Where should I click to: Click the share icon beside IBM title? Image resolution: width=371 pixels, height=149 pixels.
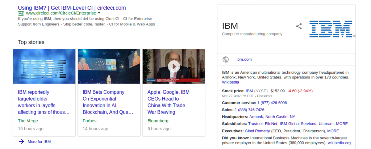coord(299,26)
